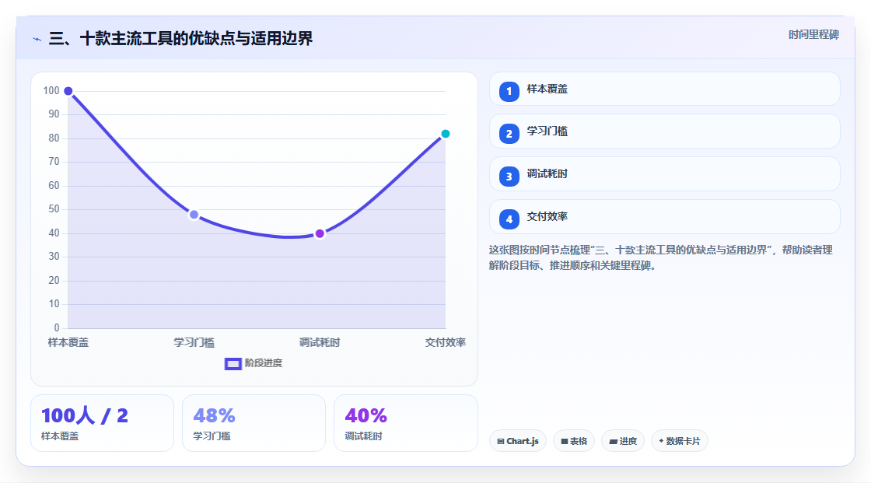This screenshot has height=483, width=871.
Task: Click the purple 调试耗时 data point at 40
Action: pos(320,233)
